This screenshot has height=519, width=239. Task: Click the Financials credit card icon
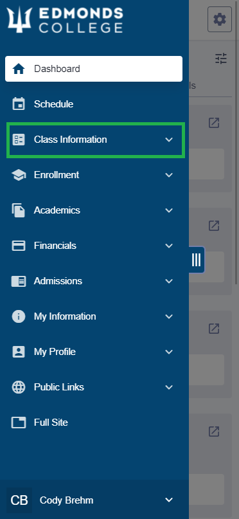coord(19,246)
